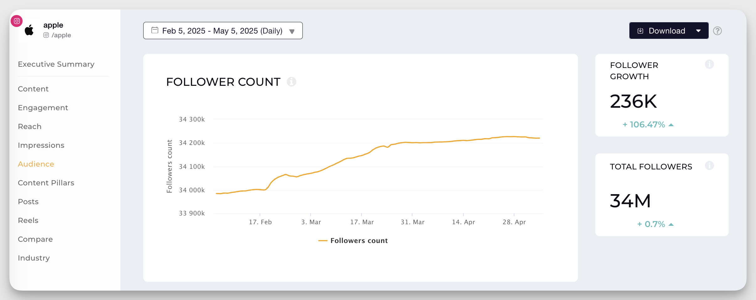Open the Content Pillars section
Image resolution: width=756 pixels, height=300 pixels.
point(46,183)
